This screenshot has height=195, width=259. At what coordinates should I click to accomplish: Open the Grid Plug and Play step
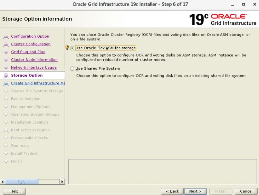coord(28,52)
